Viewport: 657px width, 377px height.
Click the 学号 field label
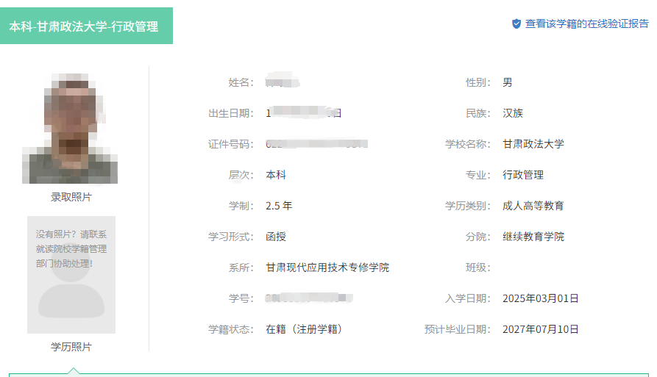click(x=241, y=298)
